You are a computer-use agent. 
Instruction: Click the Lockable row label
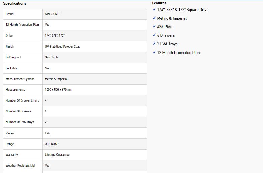[11, 68]
